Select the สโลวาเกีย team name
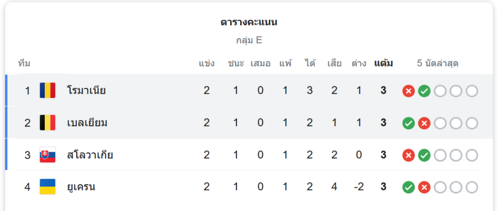 coord(90,155)
